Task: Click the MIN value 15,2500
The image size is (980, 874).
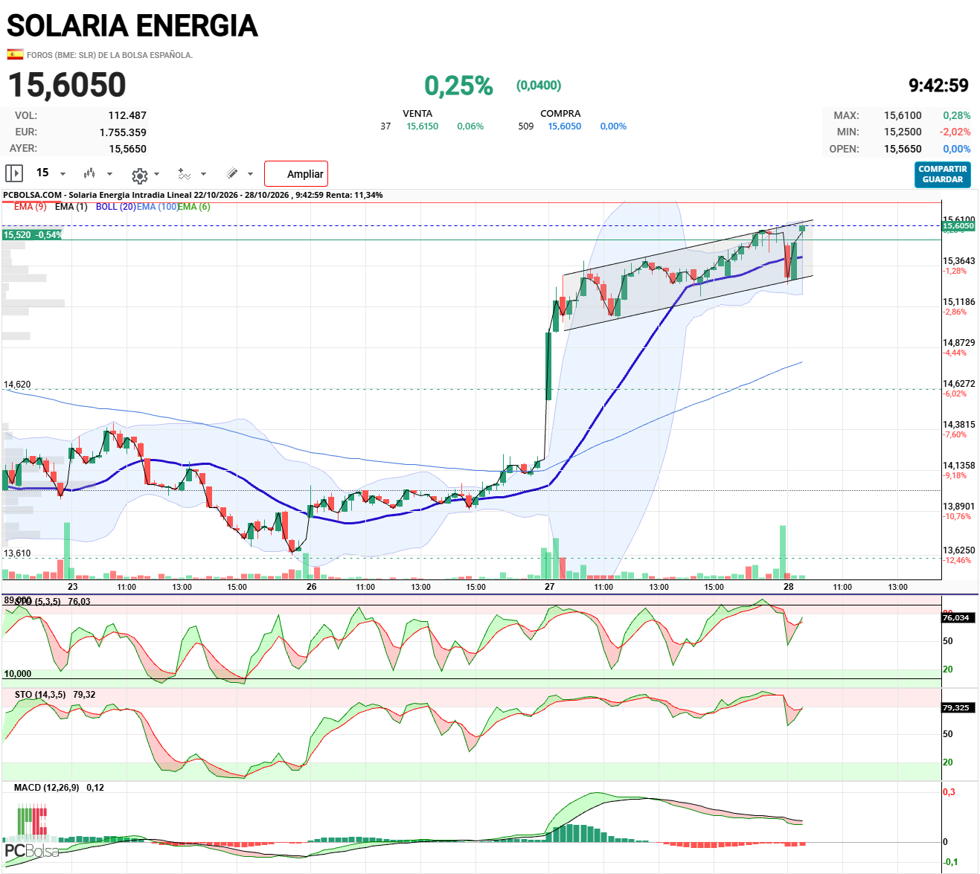Action: 903,132
